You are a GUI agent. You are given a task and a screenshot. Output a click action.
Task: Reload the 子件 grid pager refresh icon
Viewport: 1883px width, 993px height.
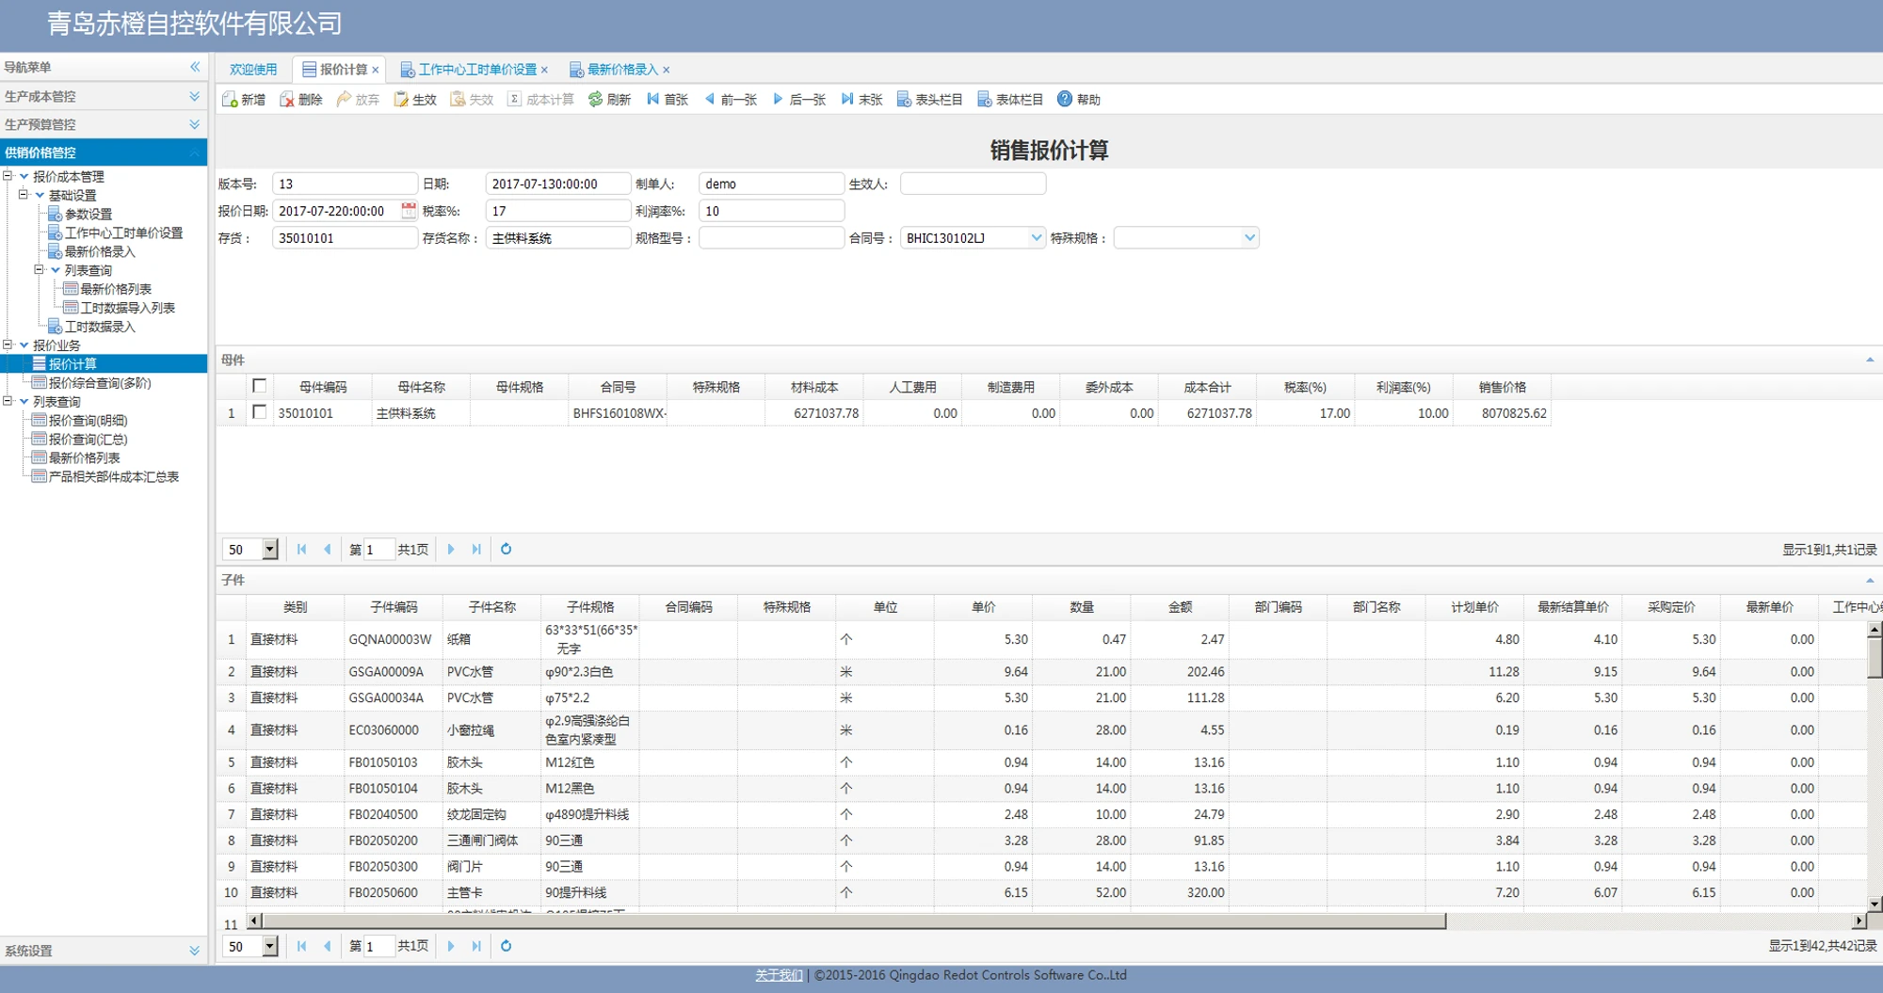pos(506,946)
